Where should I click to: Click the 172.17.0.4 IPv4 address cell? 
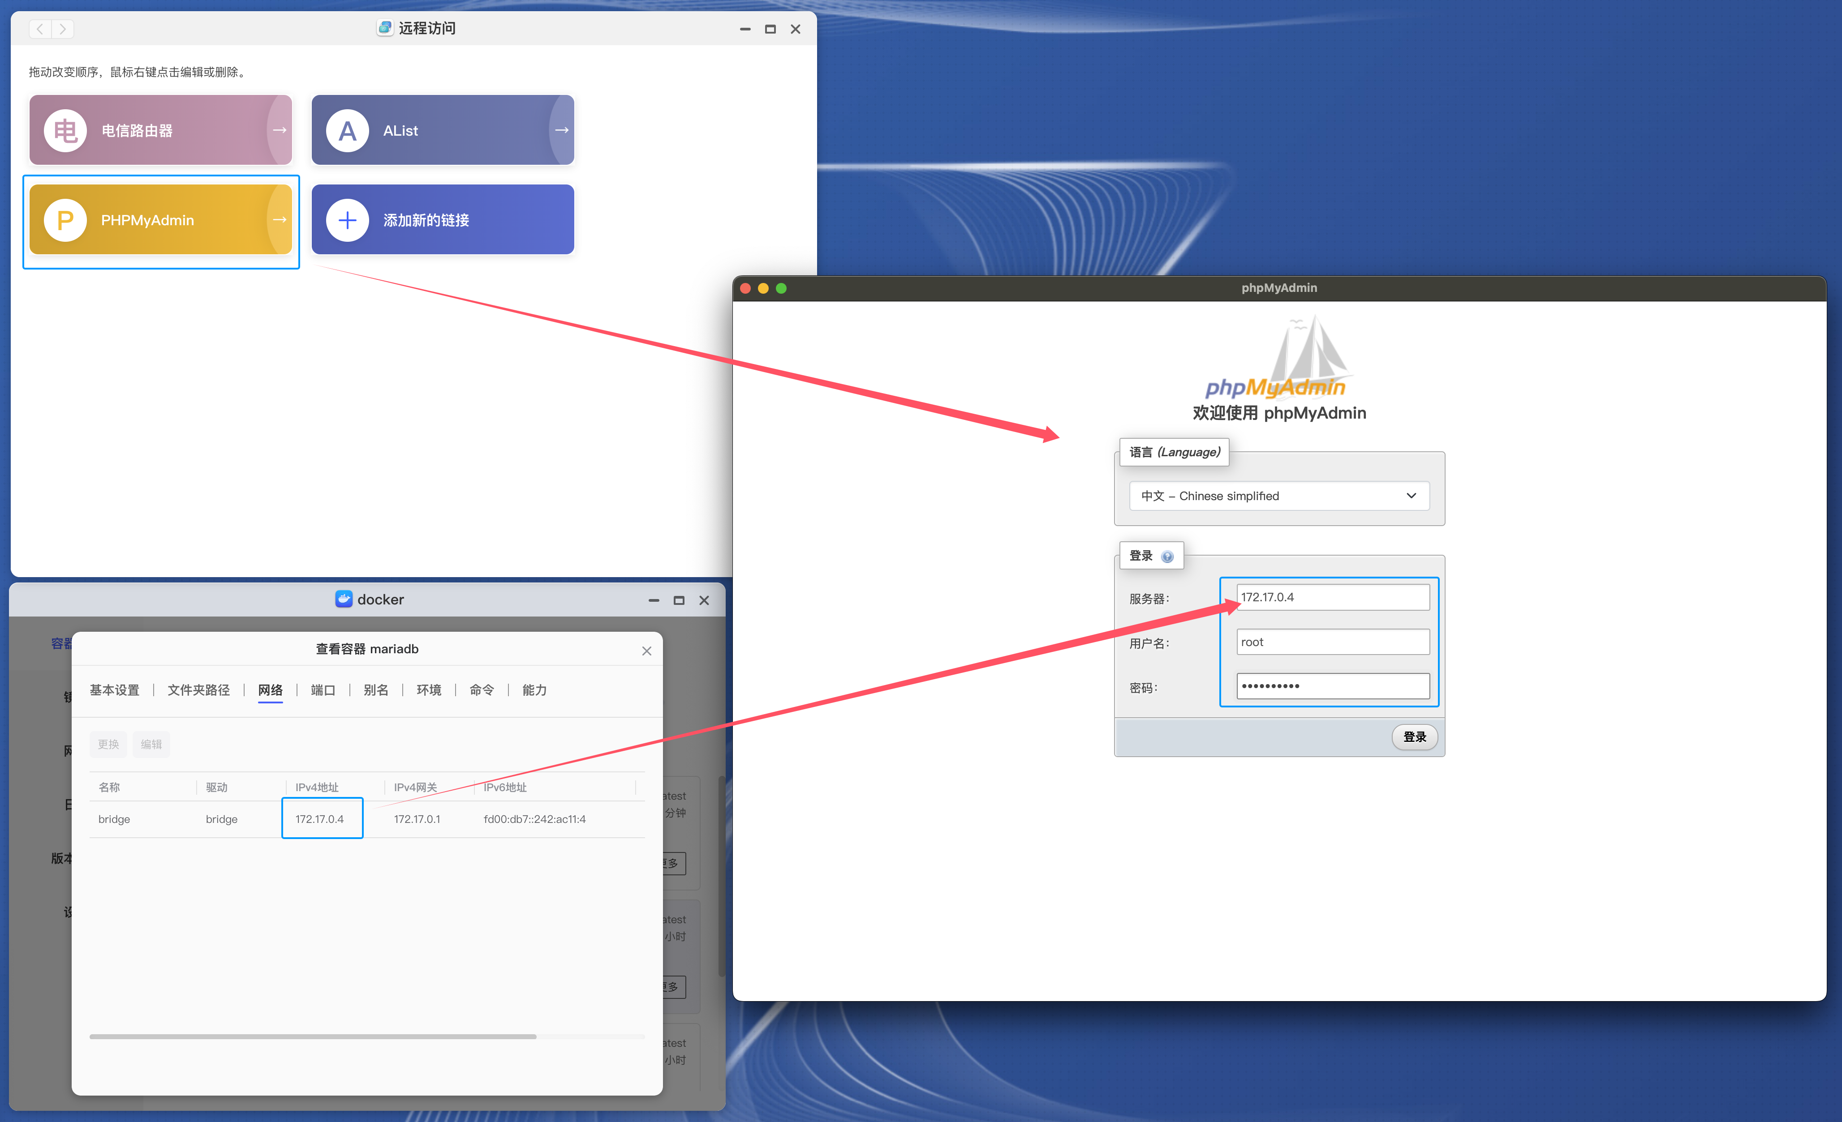pos(320,819)
